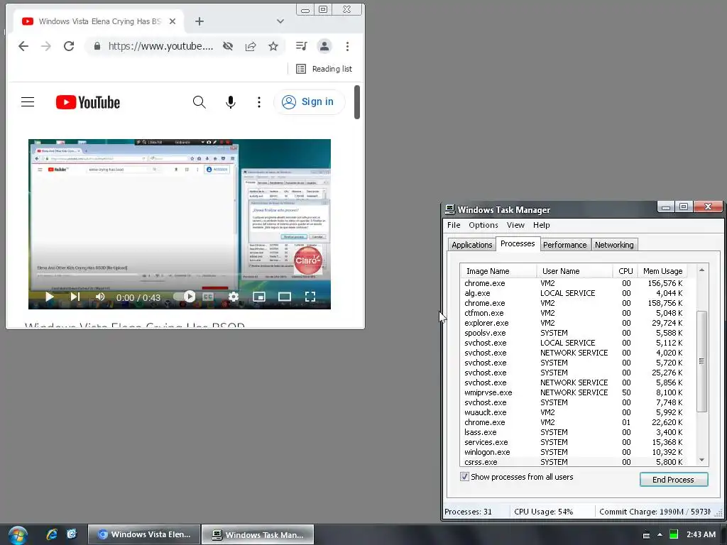Click the Chrome address bar URL
Viewport: 727px width, 545px height.
pyautogui.click(x=160, y=46)
